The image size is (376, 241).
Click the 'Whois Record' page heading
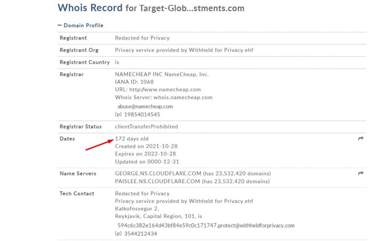tap(90, 8)
